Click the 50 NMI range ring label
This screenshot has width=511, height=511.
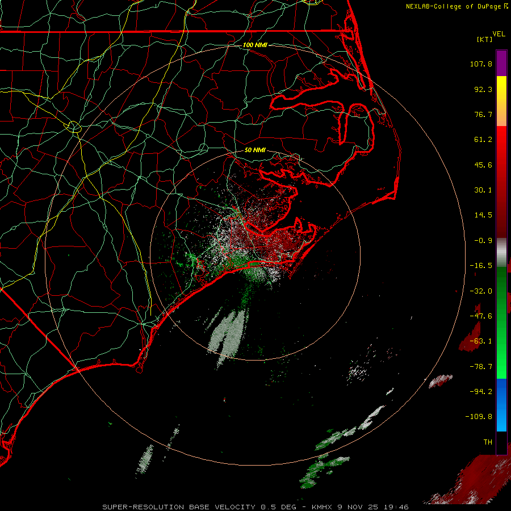click(255, 150)
